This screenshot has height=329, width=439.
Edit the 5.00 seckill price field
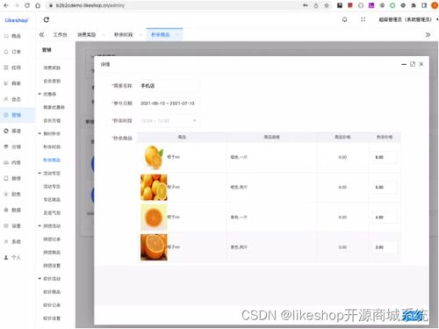click(385, 187)
